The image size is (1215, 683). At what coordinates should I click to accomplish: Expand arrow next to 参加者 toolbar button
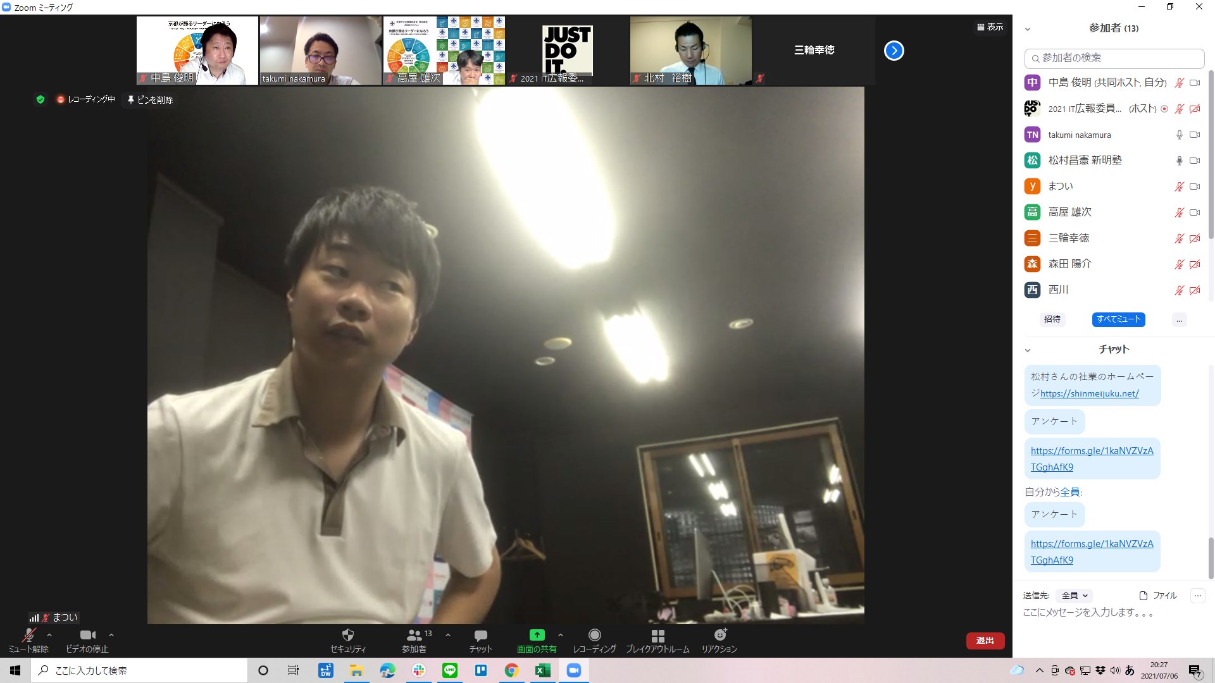point(448,635)
